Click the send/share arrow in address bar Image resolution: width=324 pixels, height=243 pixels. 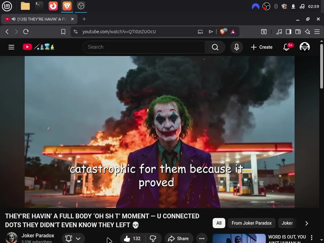[x=211, y=32]
